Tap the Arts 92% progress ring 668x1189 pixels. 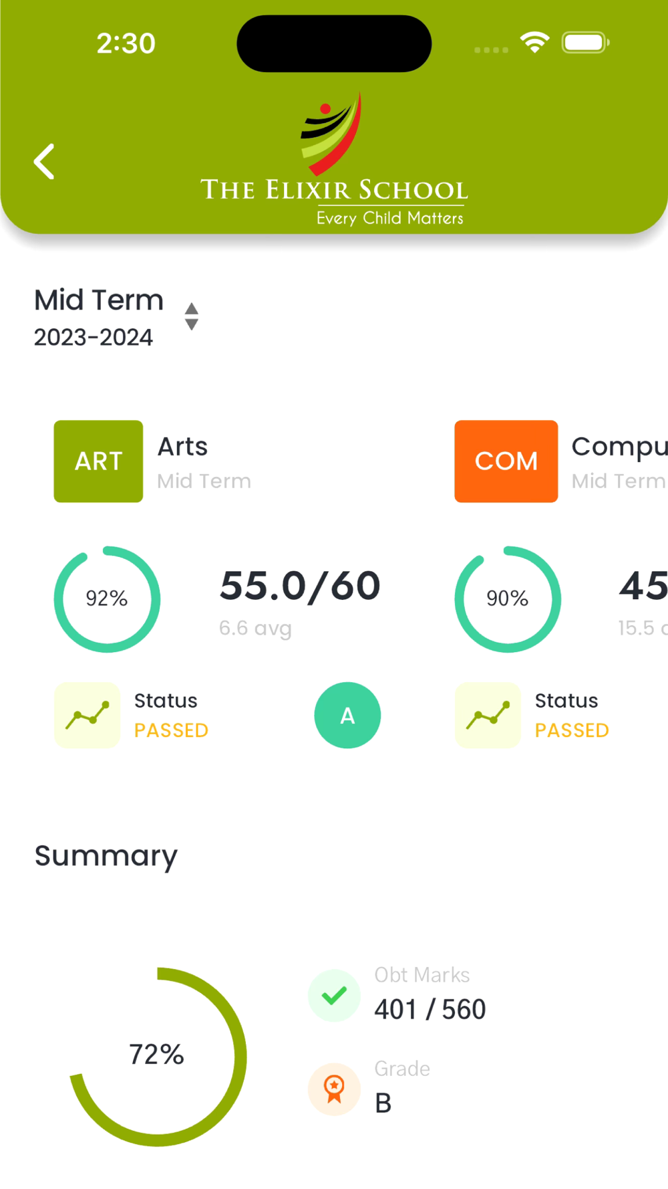pyautogui.click(x=107, y=599)
